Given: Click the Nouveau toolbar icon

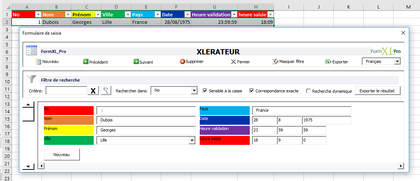Looking at the screenshot, I should coord(38,61).
